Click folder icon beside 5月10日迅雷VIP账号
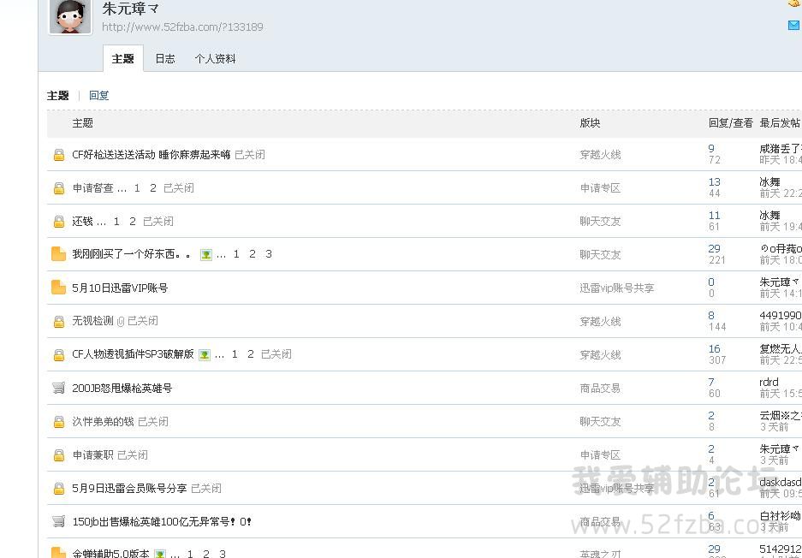Image resolution: width=802 pixels, height=558 pixels. (59, 288)
